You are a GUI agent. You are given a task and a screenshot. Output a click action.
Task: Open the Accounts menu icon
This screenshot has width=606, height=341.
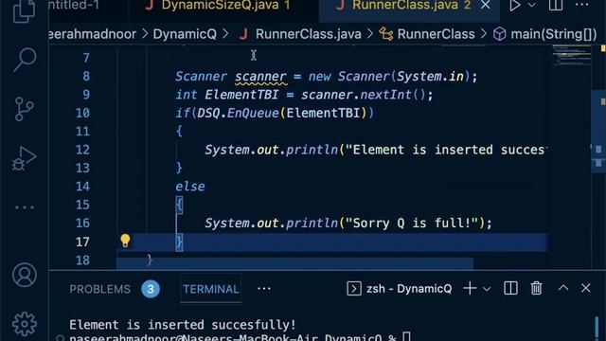[x=25, y=275]
